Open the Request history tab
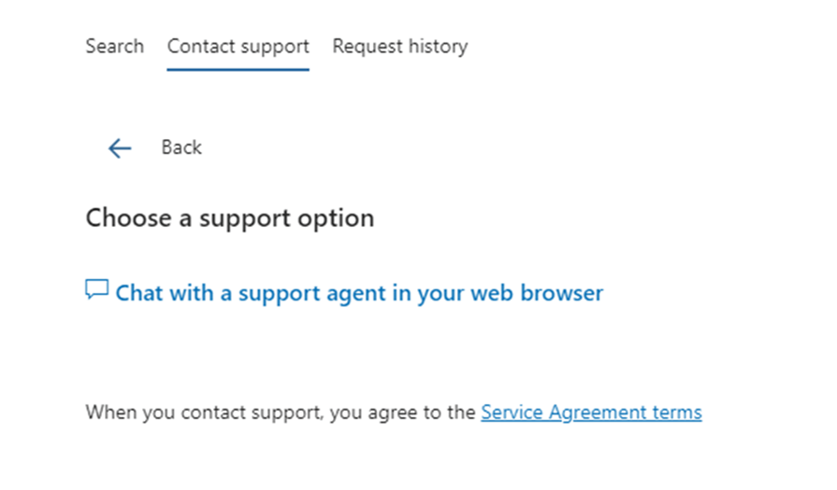Viewport: 837px width, 490px height. point(399,47)
